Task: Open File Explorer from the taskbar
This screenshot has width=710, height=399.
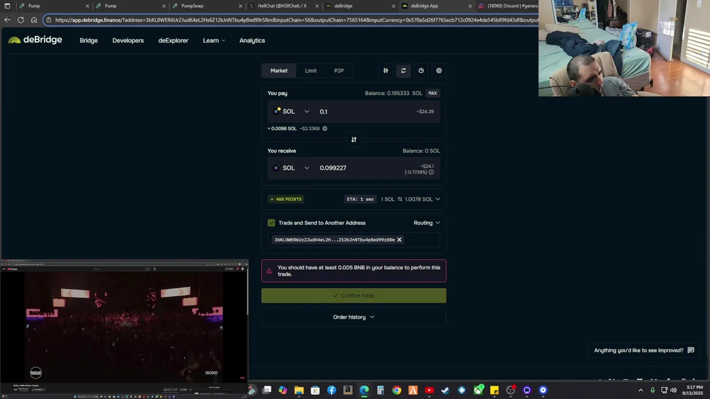Action: [x=299, y=390]
